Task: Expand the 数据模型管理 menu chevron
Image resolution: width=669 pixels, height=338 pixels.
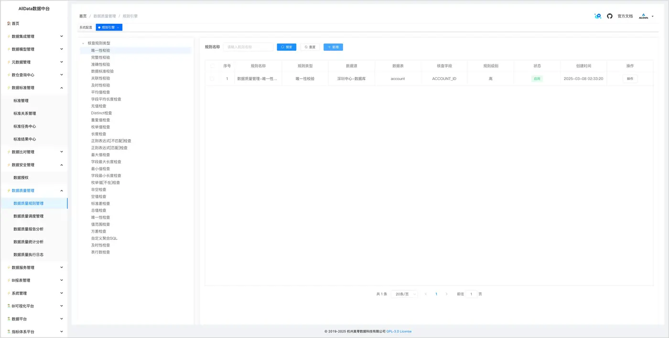Action: click(x=61, y=49)
